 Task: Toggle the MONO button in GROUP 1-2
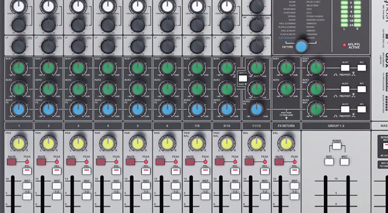[x=337, y=146]
